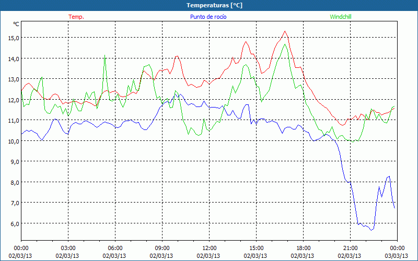418x261 pixels.
Task: Click the 14,0 y-axis value
Action: coord(14,58)
